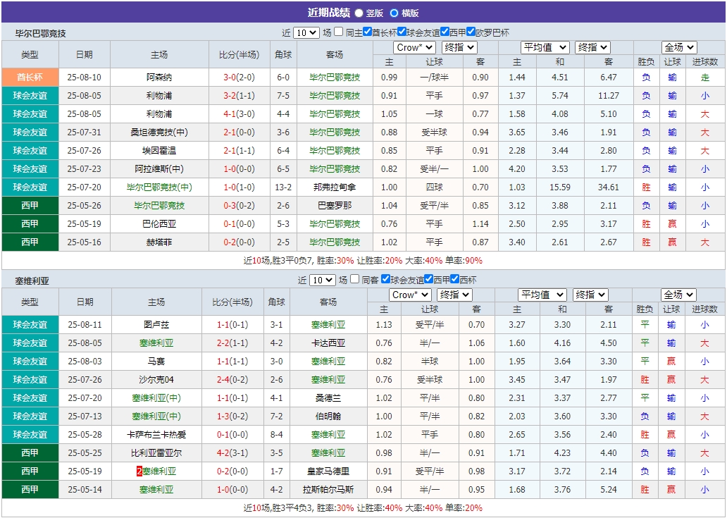Uncheck the 酋长杯 competition filter
The image size is (727, 518).
366,32
